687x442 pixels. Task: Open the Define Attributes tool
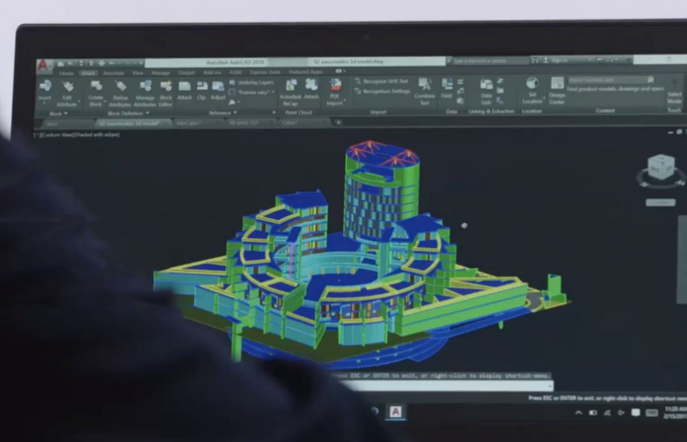[x=120, y=94]
